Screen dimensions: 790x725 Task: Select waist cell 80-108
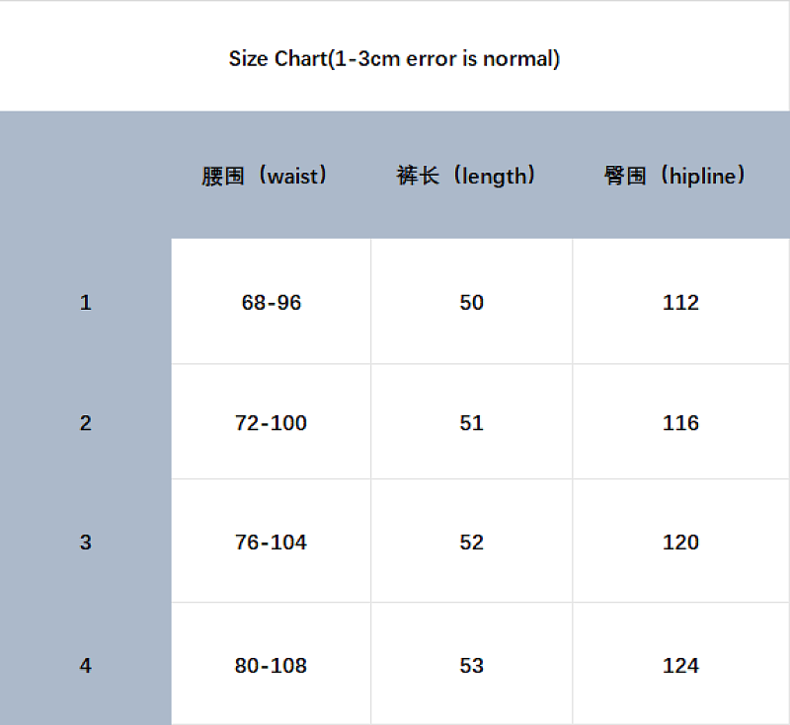tap(271, 664)
